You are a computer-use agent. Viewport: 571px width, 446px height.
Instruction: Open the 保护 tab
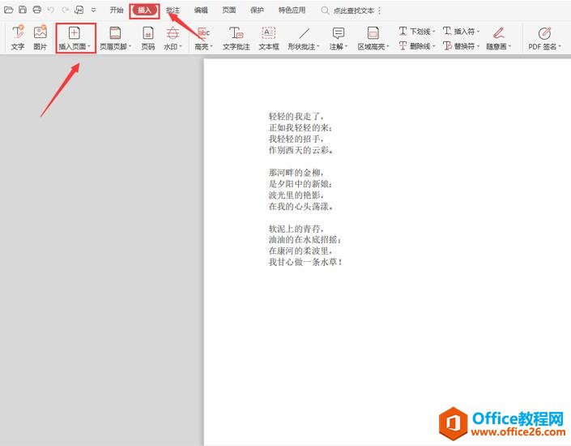click(257, 11)
